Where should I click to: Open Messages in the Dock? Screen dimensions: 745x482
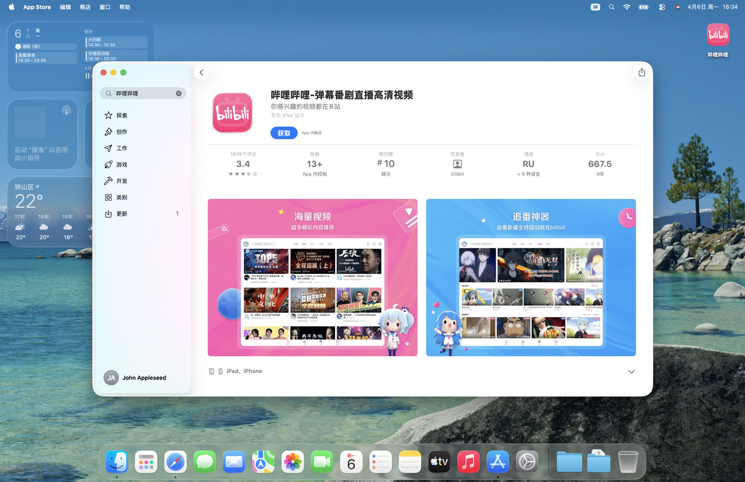(205, 461)
